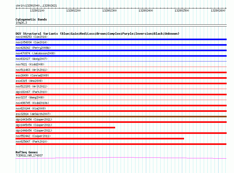Open the nsv428242 (Perry2008b) variant
The image size is (234, 173).
(x=33, y=48)
